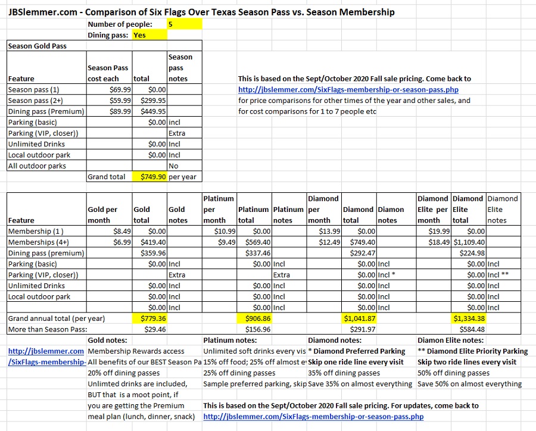Click the $29.46 more than season pass cell

coord(149,329)
